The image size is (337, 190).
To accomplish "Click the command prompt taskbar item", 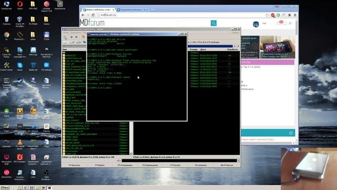I will tap(49, 188).
